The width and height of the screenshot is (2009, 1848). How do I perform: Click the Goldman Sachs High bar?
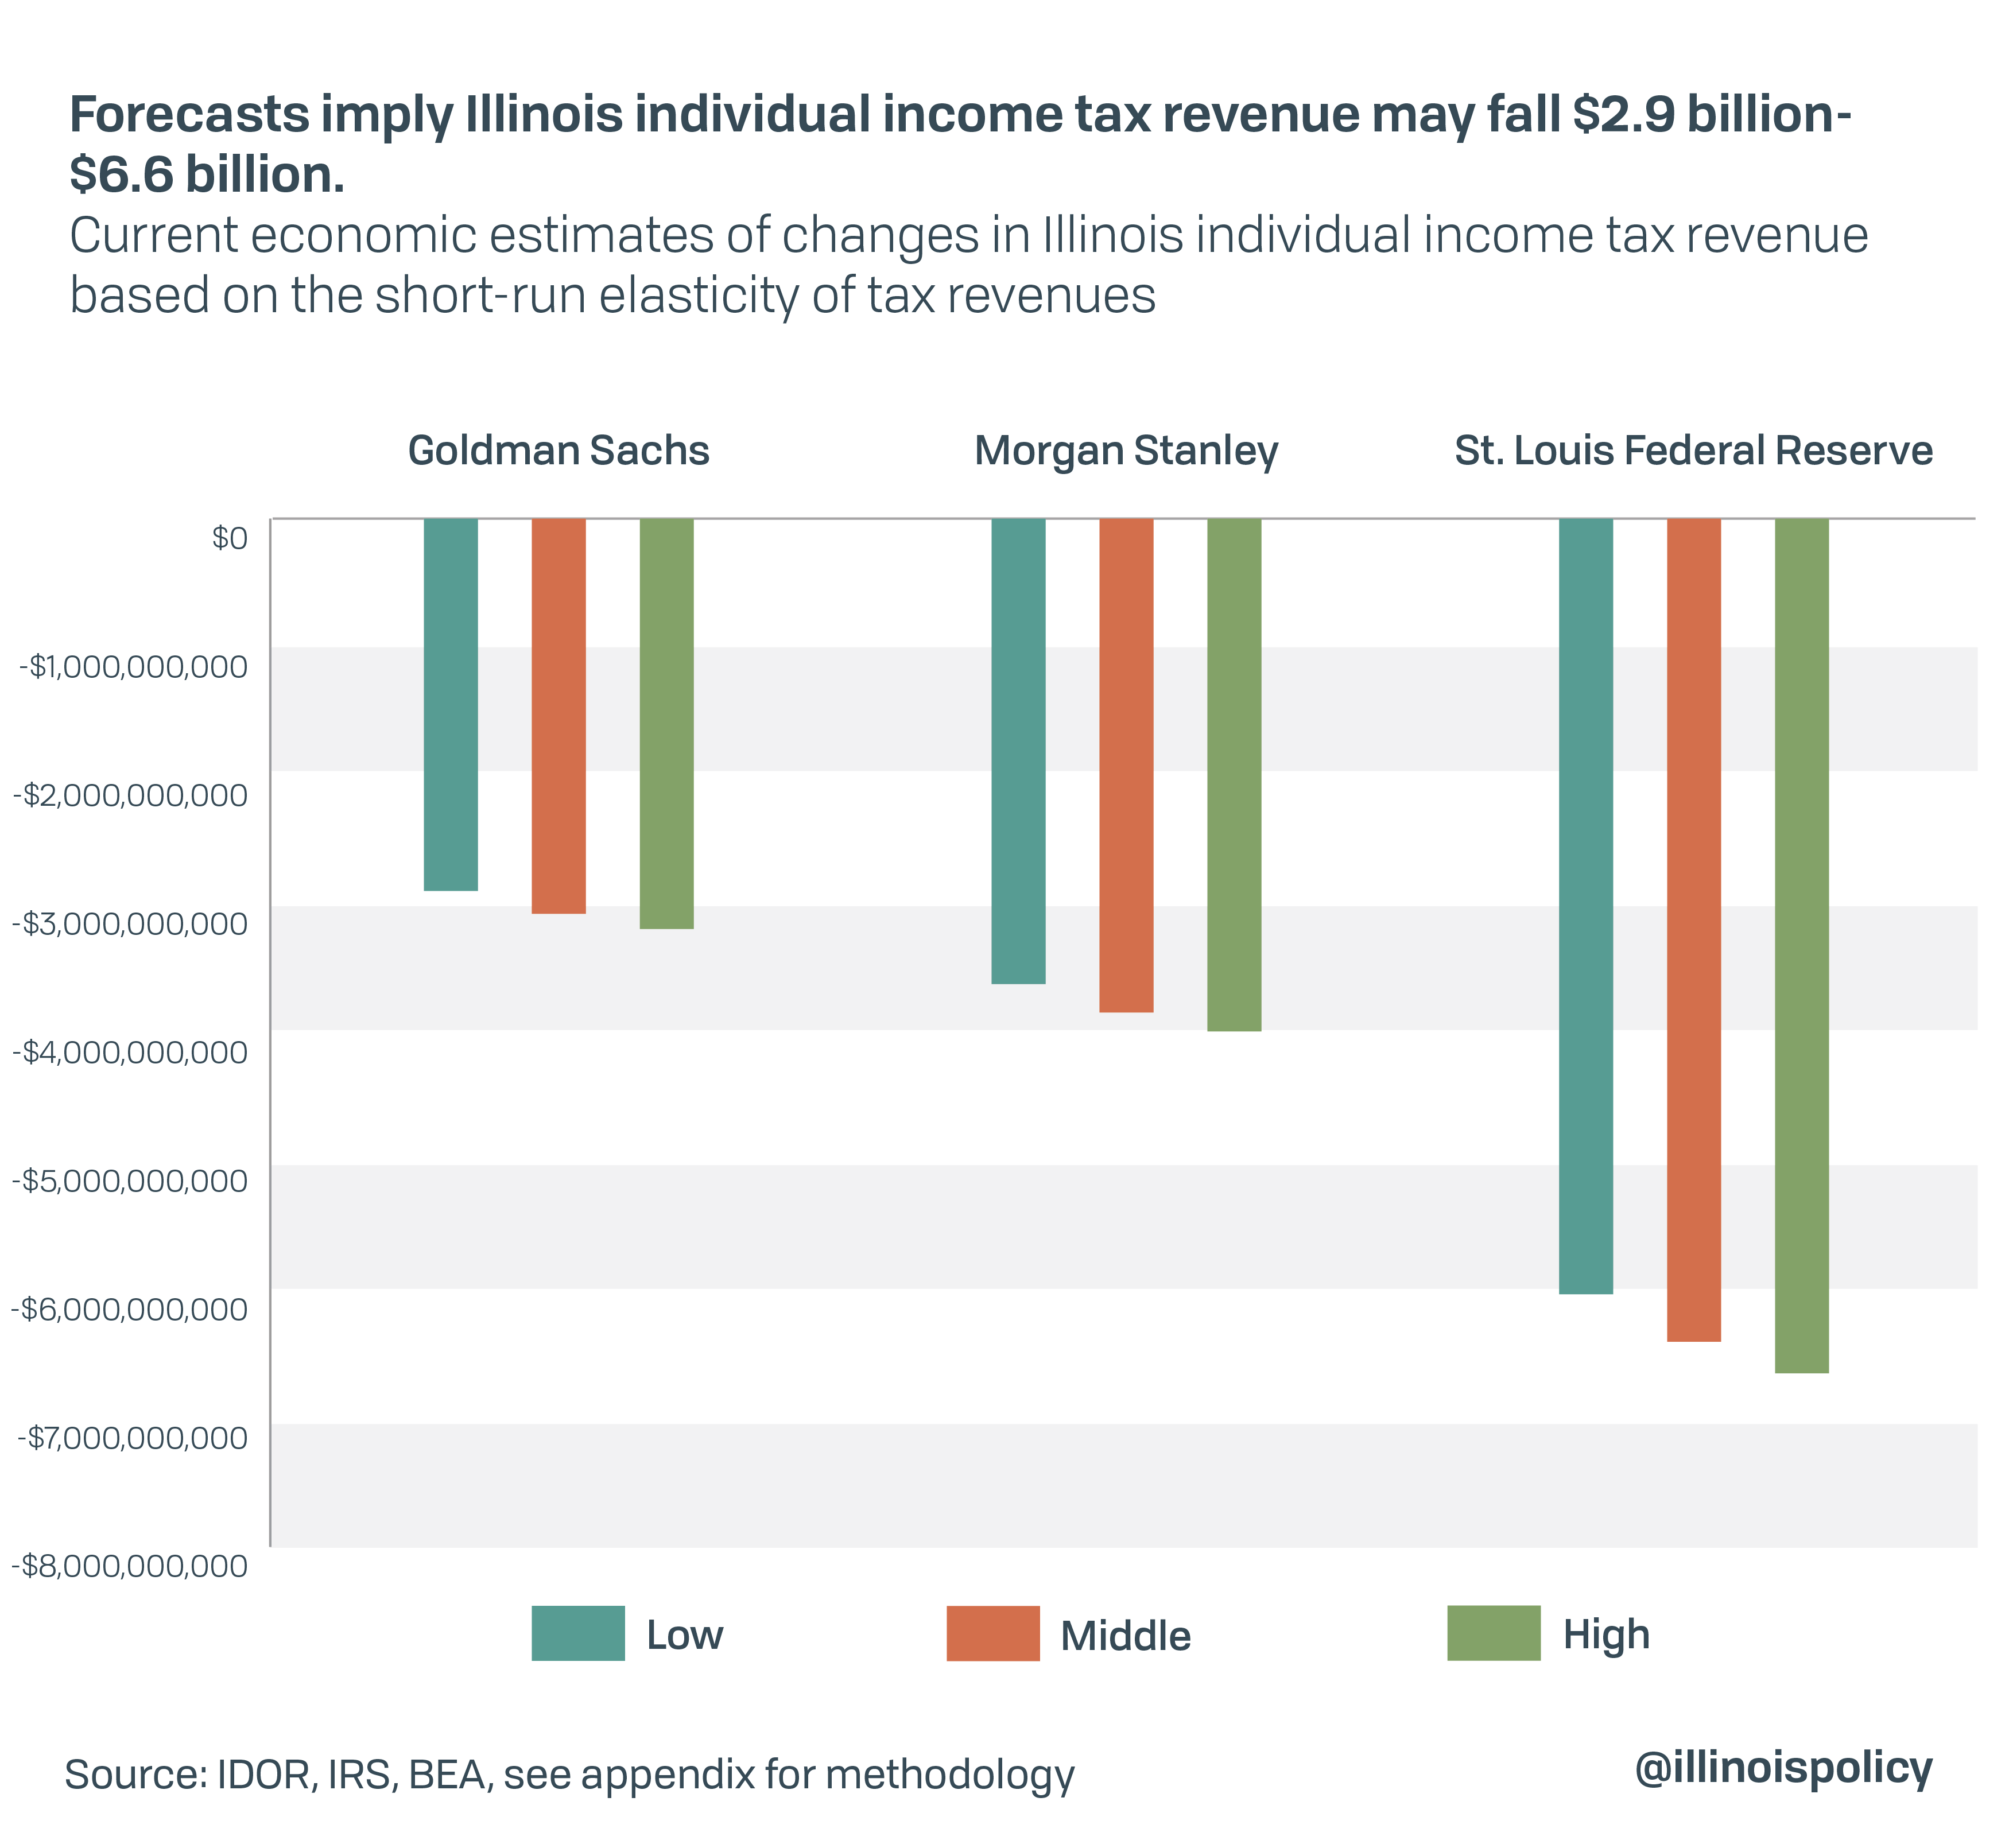(667, 724)
